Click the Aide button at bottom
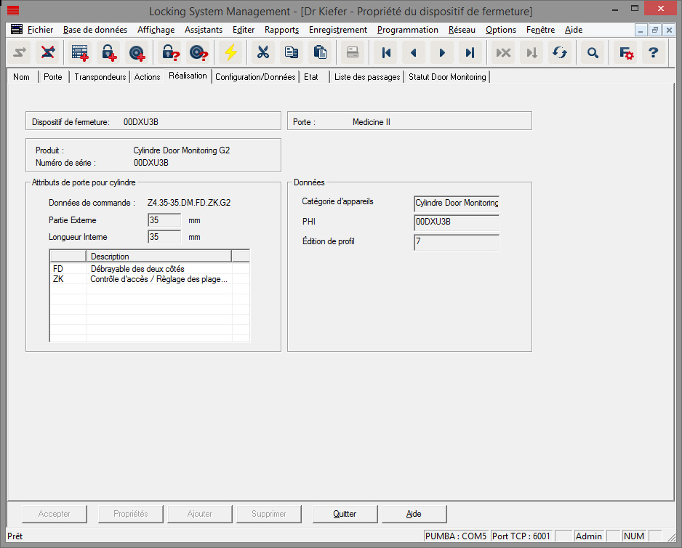The height and width of the screenshot is (548, 682). (414, 514)
